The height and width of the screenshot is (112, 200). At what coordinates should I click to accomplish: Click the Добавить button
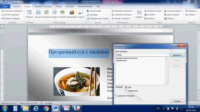(x=177, y=55)
